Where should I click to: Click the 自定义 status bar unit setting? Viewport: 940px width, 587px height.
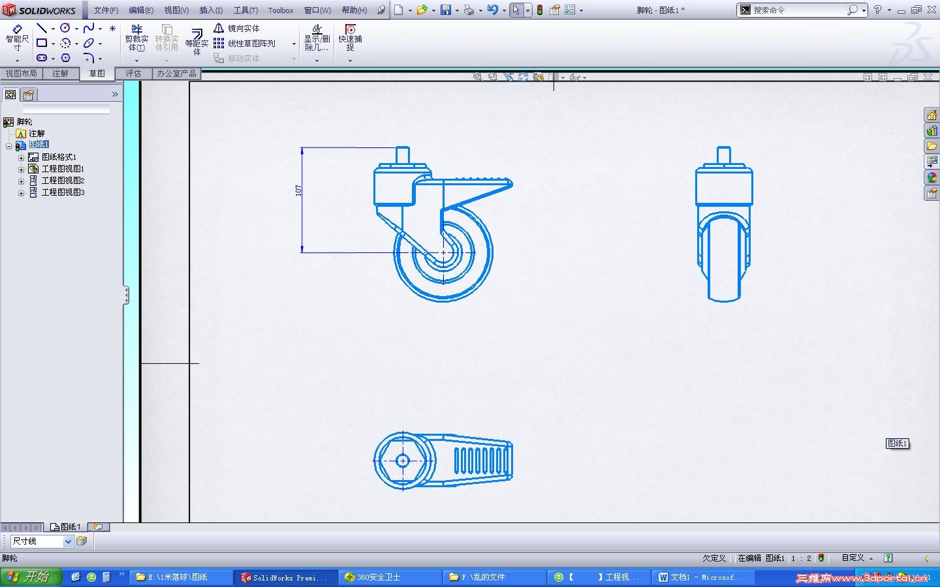853,558
